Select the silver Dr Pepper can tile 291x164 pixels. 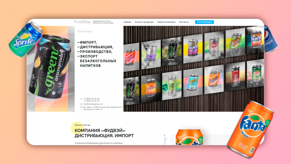point(214,45)
